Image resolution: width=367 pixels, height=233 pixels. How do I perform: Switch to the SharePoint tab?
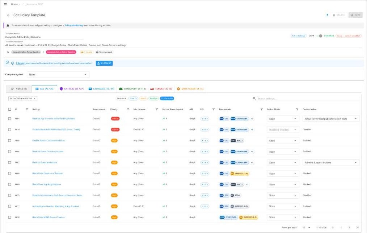point(132,89)
